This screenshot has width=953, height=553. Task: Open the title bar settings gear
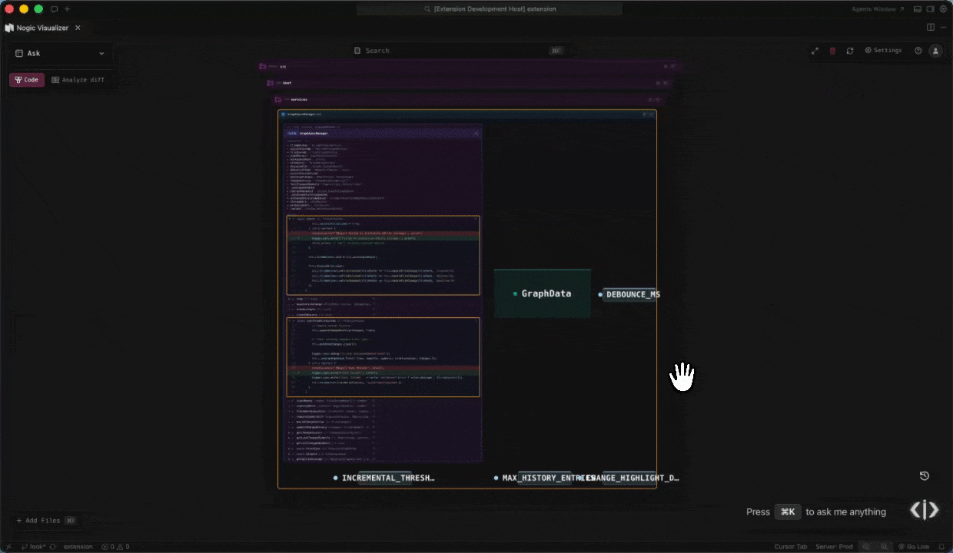943,9
